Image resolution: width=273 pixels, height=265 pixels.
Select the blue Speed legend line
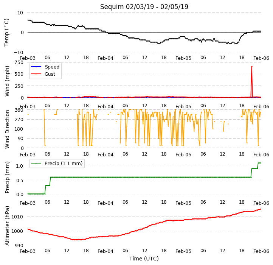pyautogui.click(x=36, y=67)
